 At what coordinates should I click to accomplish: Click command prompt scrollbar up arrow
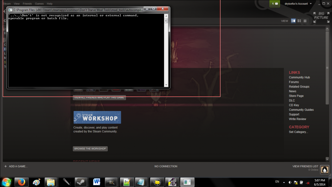click(166, 16)
